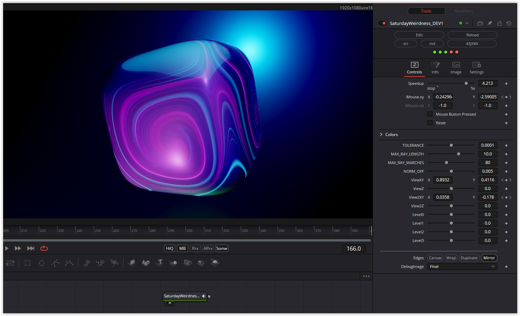The width and height of the screenshot is (520, 316).
Task: Select the Transform tool in the toolbar
Action: pos(10,263)
